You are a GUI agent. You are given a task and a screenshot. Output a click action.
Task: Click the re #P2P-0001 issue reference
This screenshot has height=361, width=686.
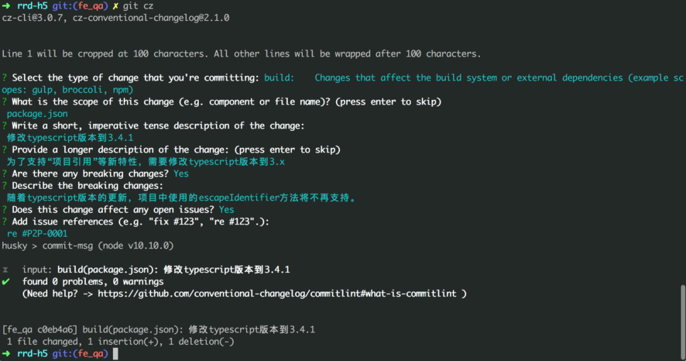(37, 234)
